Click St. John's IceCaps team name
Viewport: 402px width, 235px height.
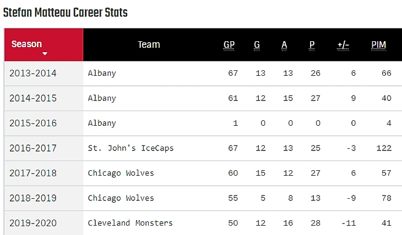tap(131, 148)
